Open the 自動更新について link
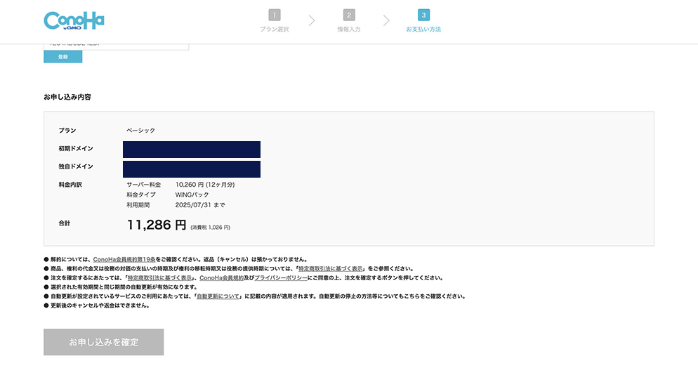This screenshot has width=698, height=375. click(218, 296)
